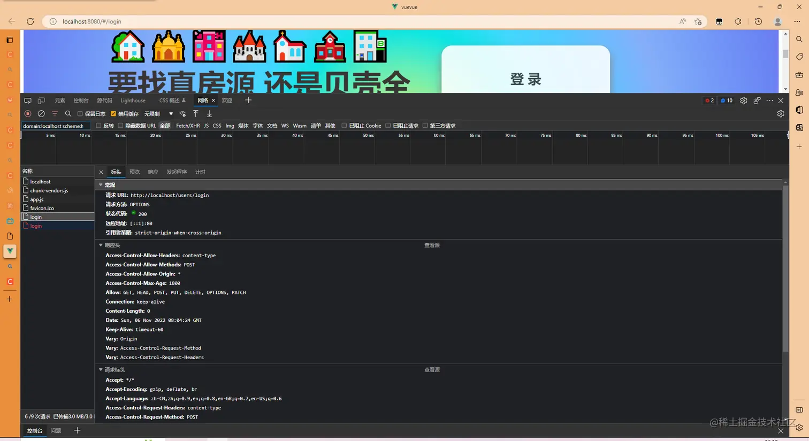Open Edge sidebar shopping tag icon

click(x=799, y=57)
